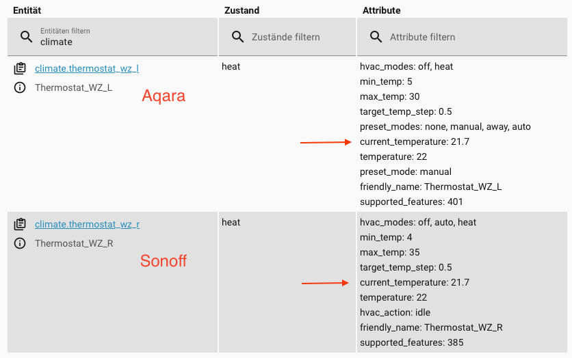Select the 'heat' state in the Thermostat_WZ_L row
The height and width of the screenshot is (358, 572).
231,67
